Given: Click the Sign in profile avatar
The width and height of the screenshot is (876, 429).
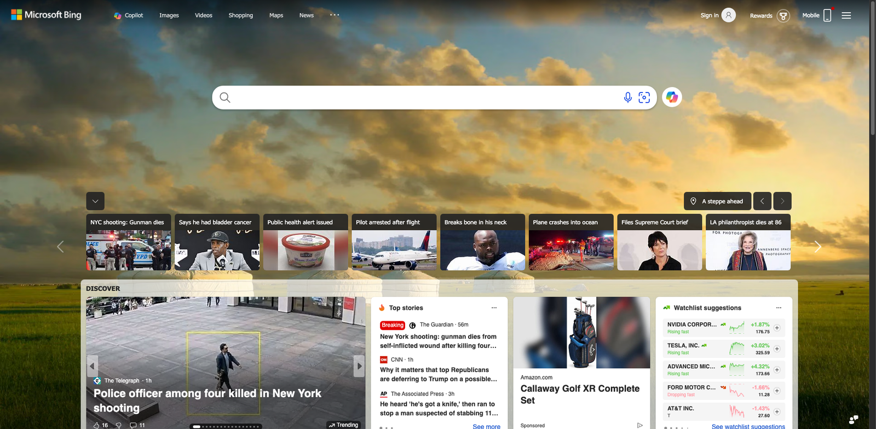Looking at the screenshot, I should [x=728, y=15].
